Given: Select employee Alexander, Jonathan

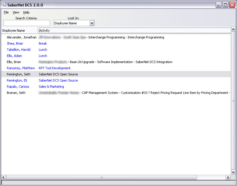Looking at the screenshot, I should (x=22, y=37).
